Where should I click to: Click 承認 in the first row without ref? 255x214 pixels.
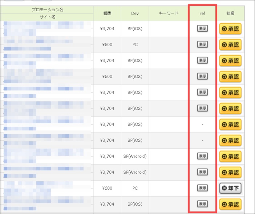pyautogui.click(x=230, y=124)
